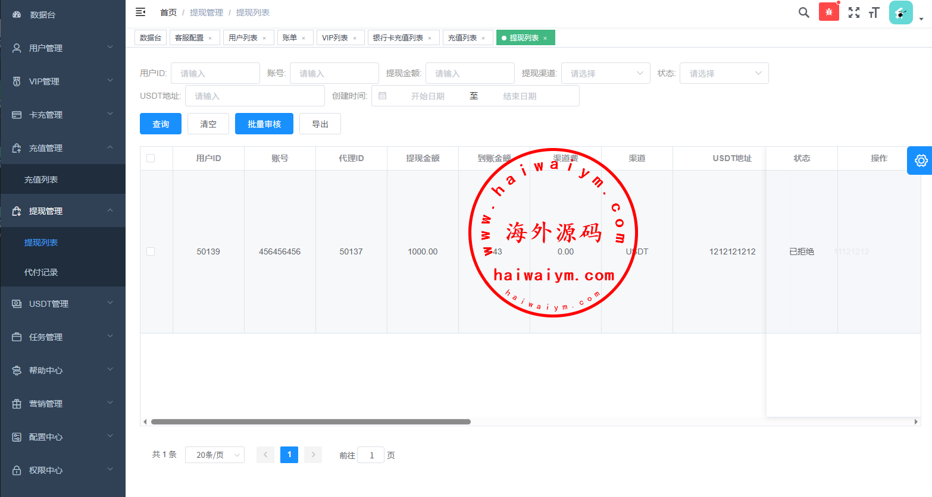The width and height of the screenshot is (932, 497).
Task: Open 代付记录 in the sidebar
Action: (x=41, y=272)
